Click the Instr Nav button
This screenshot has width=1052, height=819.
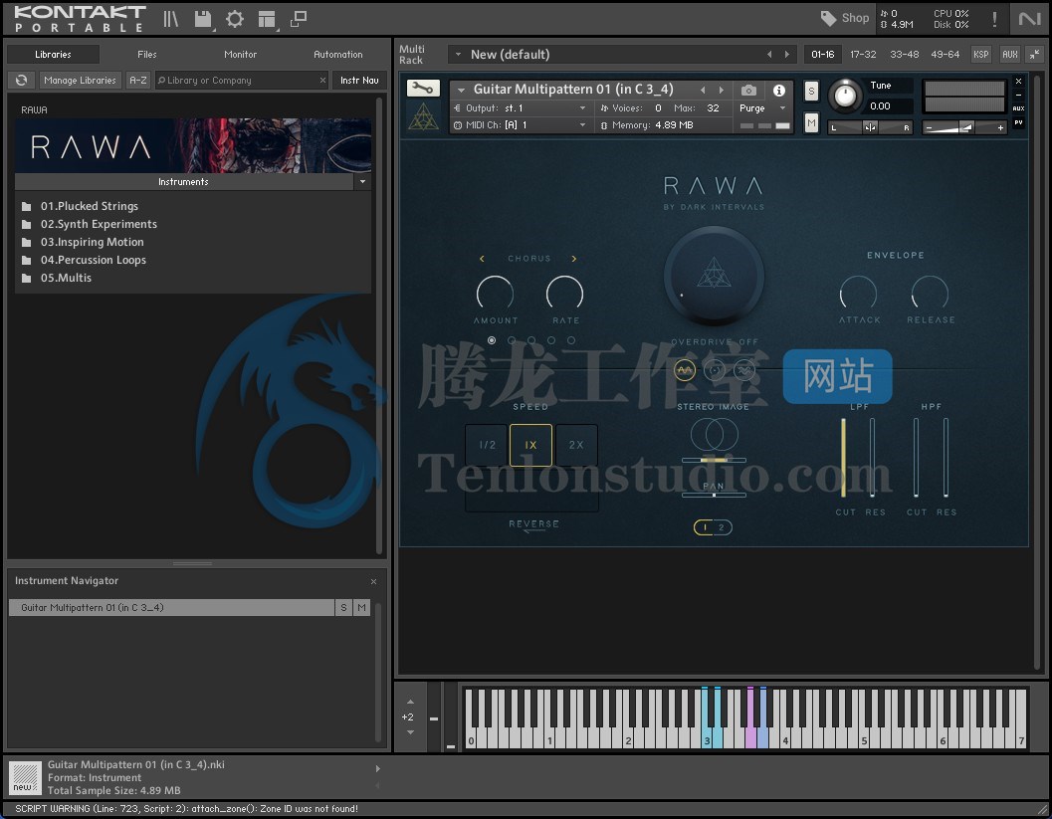pyautogui.click(x=359, y=80)
